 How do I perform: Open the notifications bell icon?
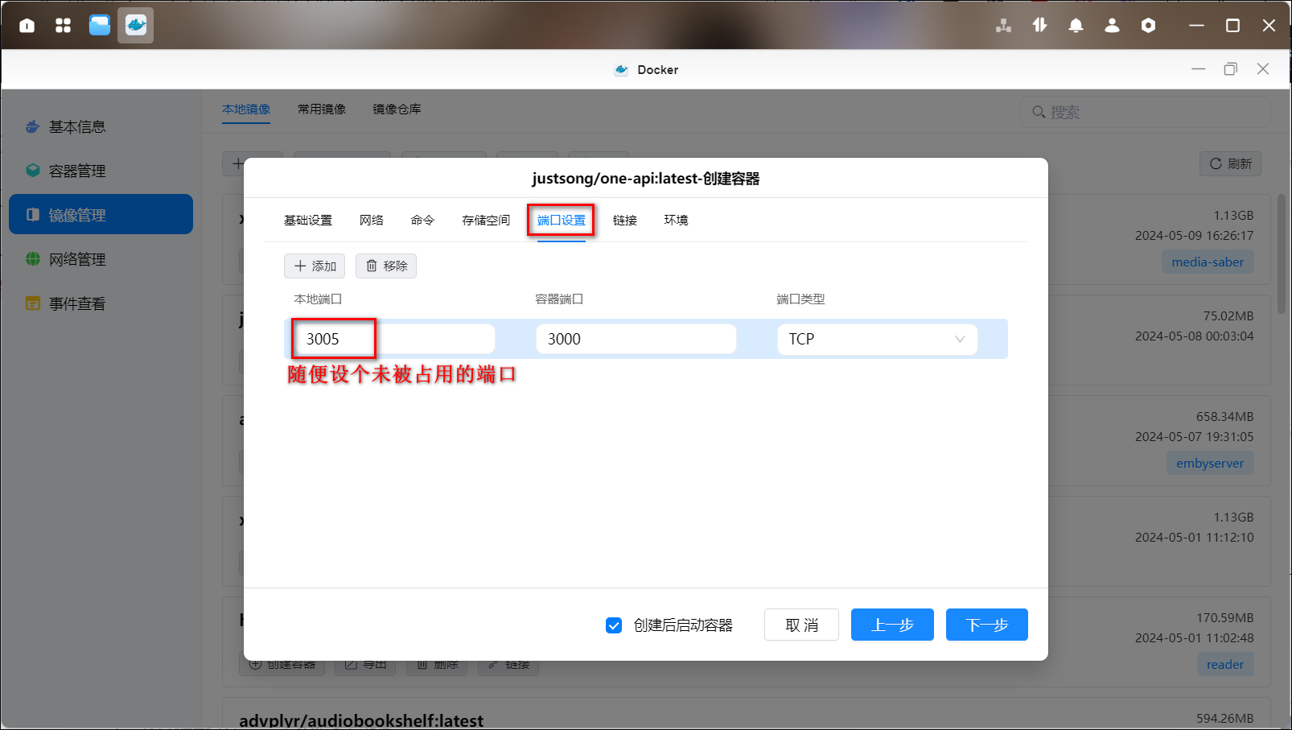coord(1076,26)
